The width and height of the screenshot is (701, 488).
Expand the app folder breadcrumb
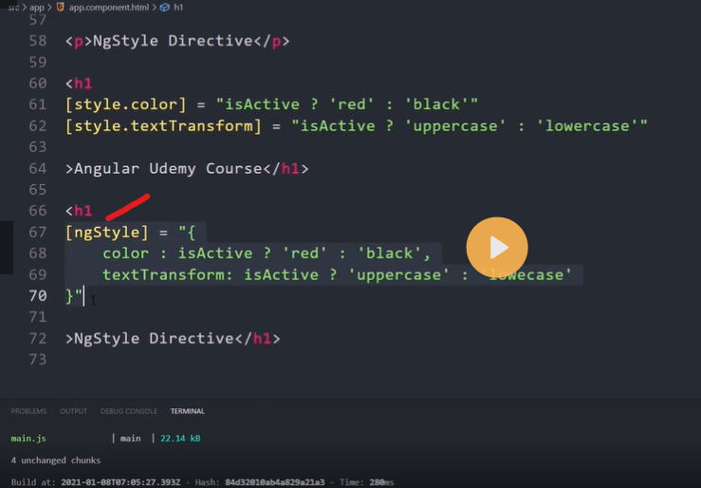(x=37, y=7)
